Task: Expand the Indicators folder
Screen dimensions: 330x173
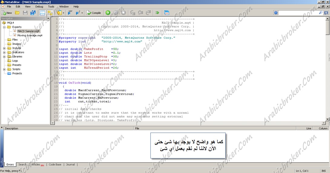Action: (4, 52)
